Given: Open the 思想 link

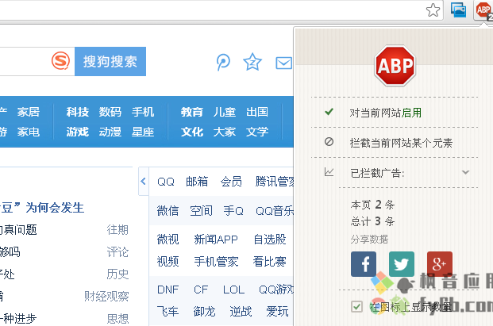Looking at the screenshot, I should point(117,318).
